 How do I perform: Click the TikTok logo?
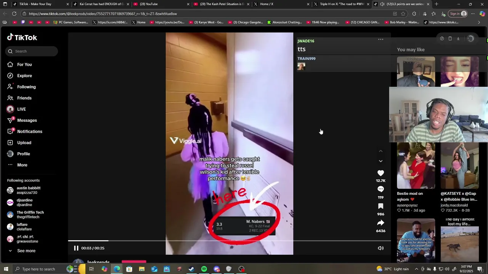pos(22,37)
